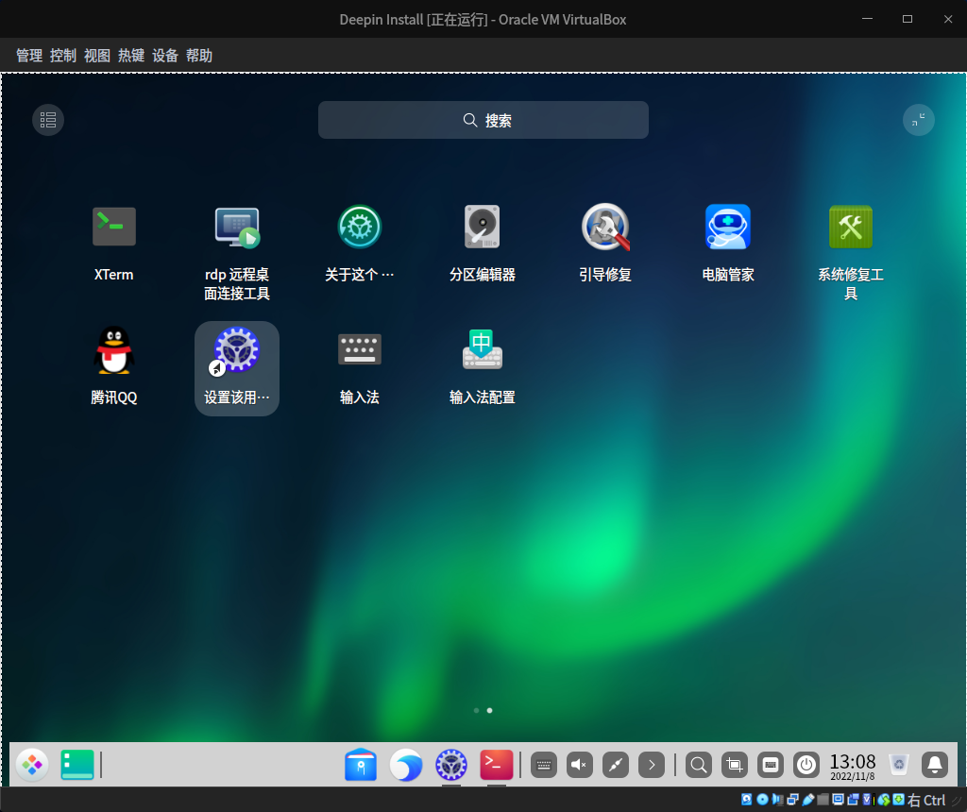This screenshot has width=967, height=812.
Task: Open red terminal in dock
Action: [497, 765]
